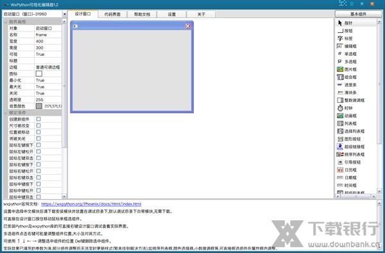Screen dimensions: 385x253
Task: Toggle the 将被关闭 event checkbox
Action: [x=38, y=139]
